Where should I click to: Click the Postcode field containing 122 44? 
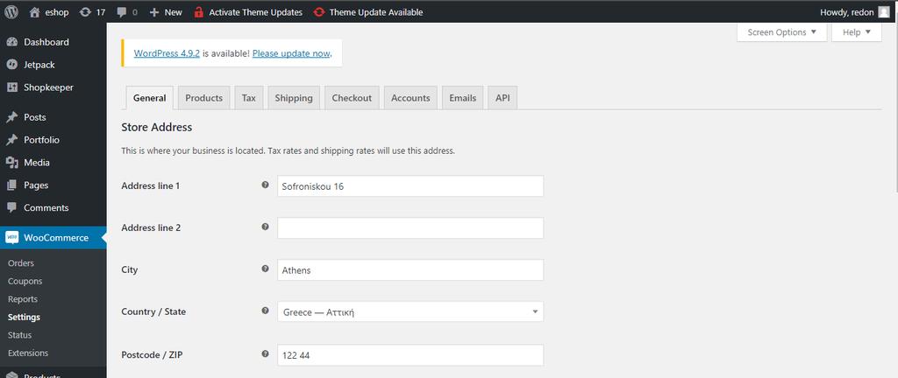pos(410,354)
